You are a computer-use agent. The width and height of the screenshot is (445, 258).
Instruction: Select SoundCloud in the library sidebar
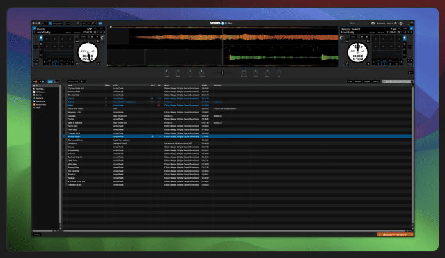(41, 104)
